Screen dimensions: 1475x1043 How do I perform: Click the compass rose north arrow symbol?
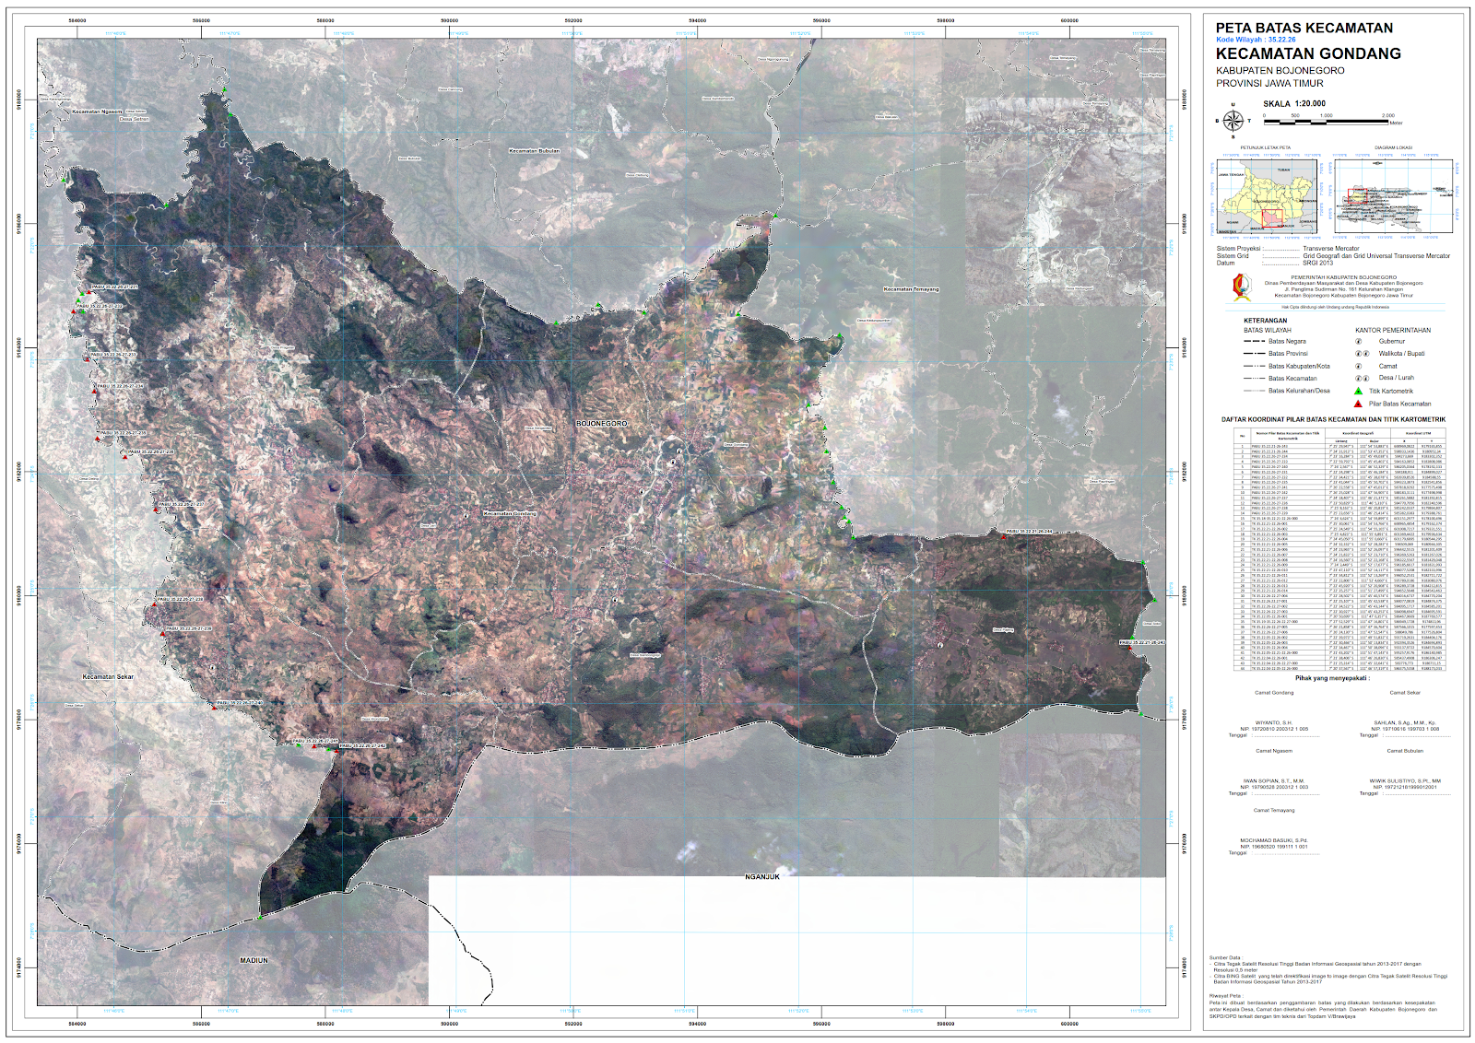point(1233,121)
